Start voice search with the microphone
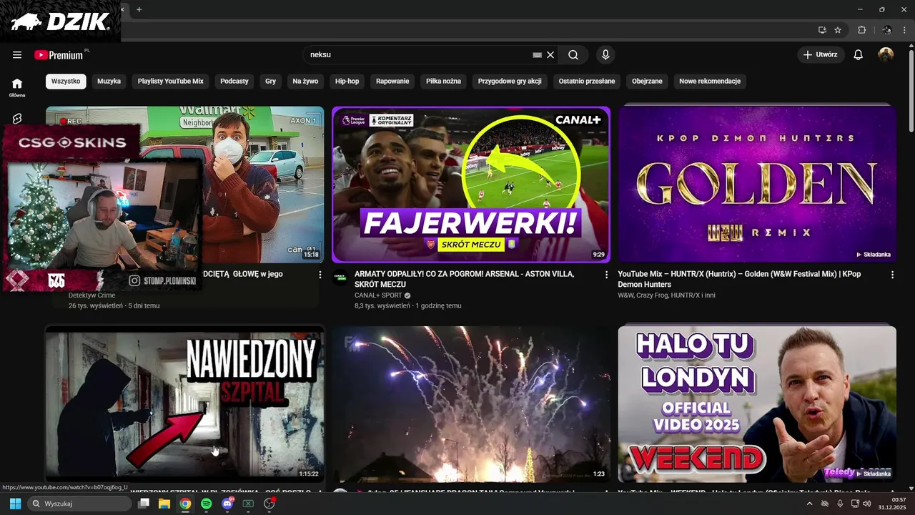Screen dimensions: 915x515 click(x=605, y=55)
